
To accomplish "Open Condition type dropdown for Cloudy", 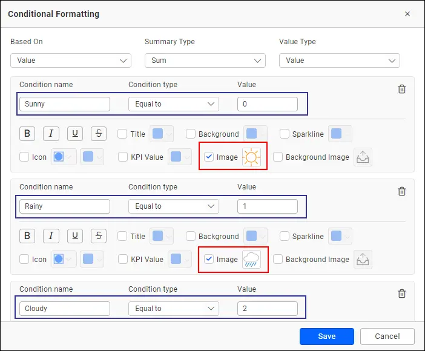I will 174,309.
